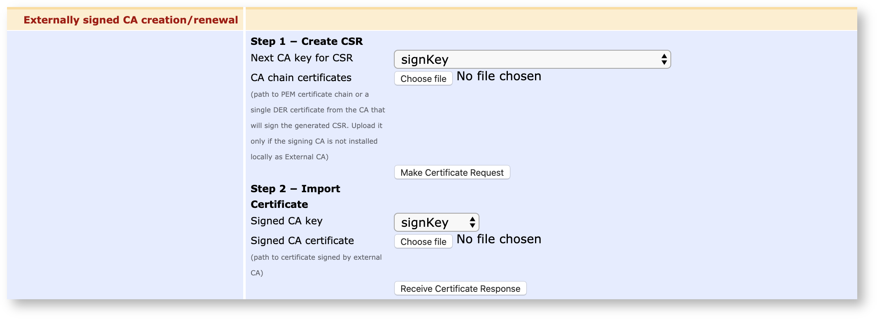Click the PEM certificate chain help text
The width and height of the screenshot is (877, 319).
coord(317,126)
